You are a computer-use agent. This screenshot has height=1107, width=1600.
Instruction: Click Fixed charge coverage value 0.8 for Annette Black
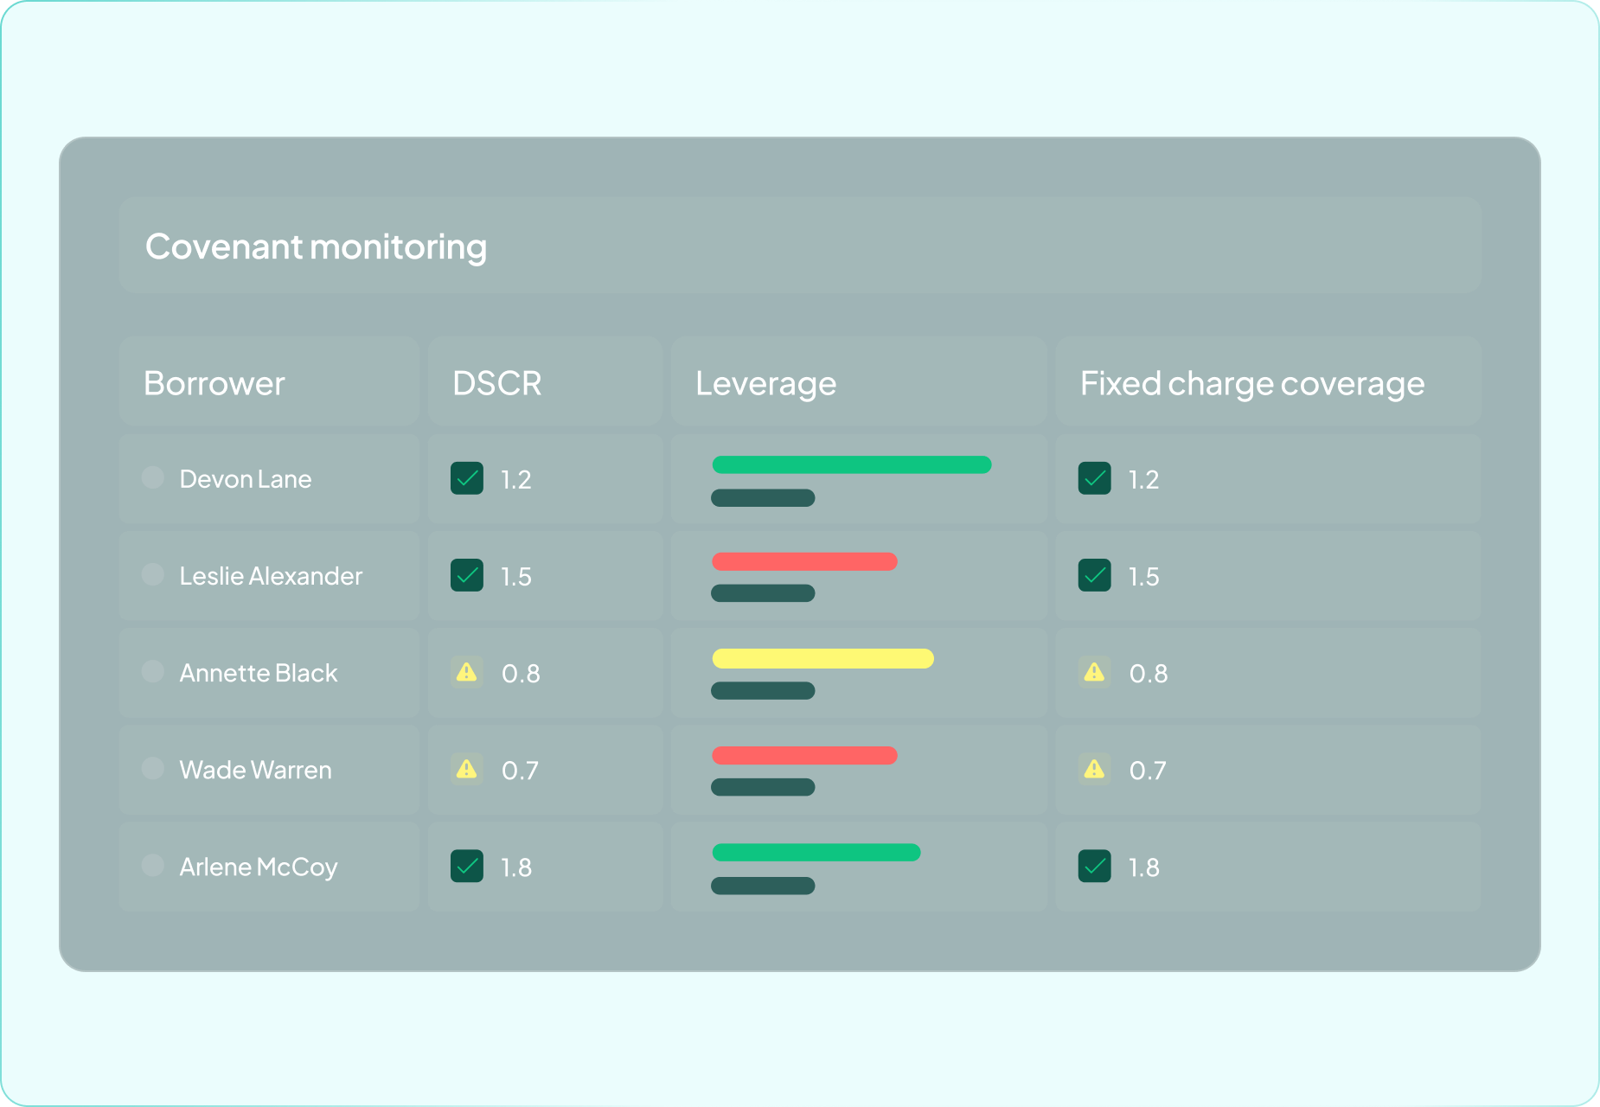[1149, 674]
